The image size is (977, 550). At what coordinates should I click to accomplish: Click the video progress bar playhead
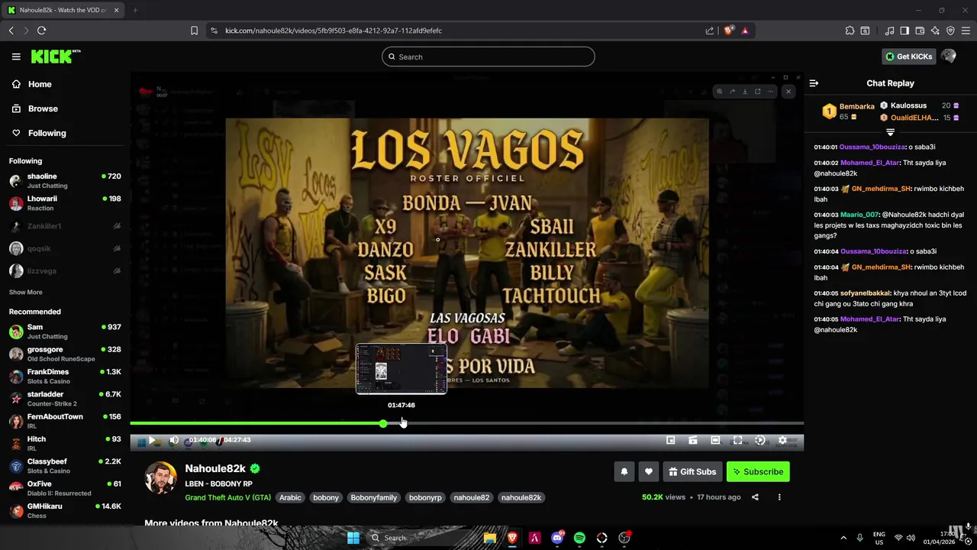[383, 423]
